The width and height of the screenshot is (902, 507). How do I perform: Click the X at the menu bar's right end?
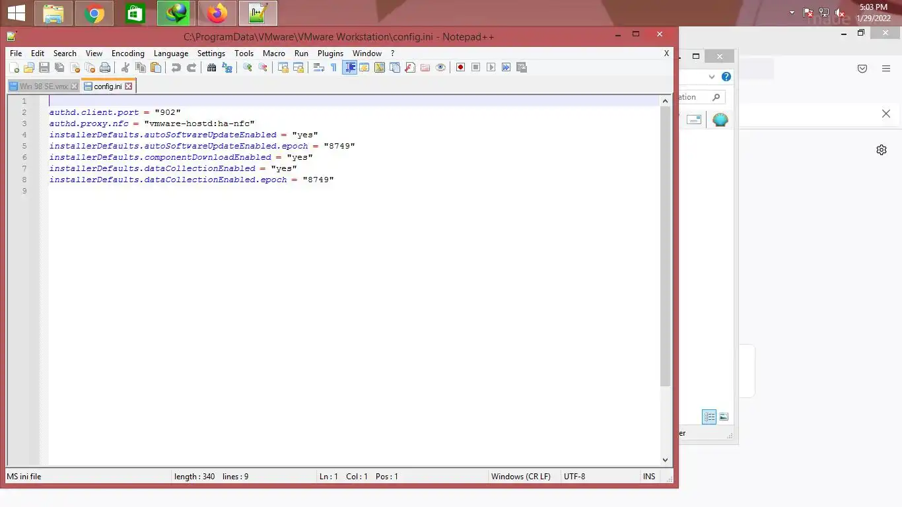(666, 53)
